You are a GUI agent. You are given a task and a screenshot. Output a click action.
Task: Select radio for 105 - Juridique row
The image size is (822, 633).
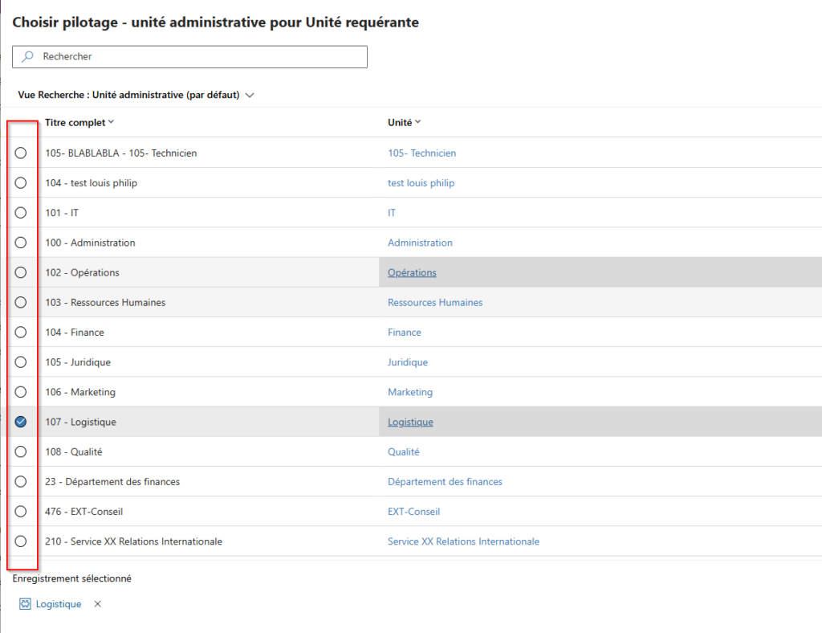21,362
